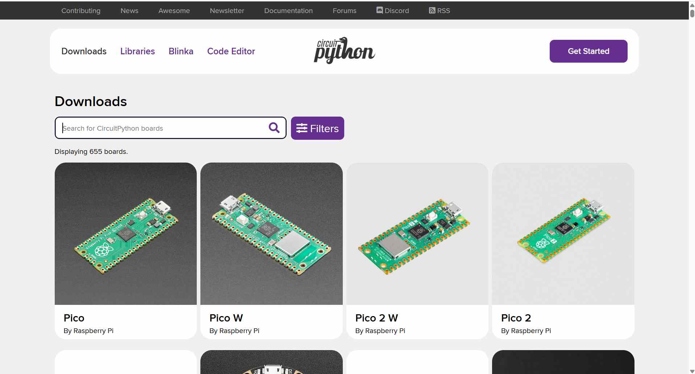
Task: Open the Pico 2 board image
Action: click(x=563, y=234)
